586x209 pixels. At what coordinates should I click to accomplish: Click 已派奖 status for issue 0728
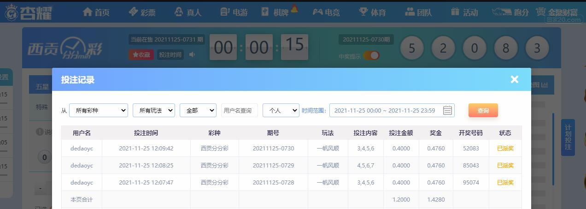click(x=505, y=183)
